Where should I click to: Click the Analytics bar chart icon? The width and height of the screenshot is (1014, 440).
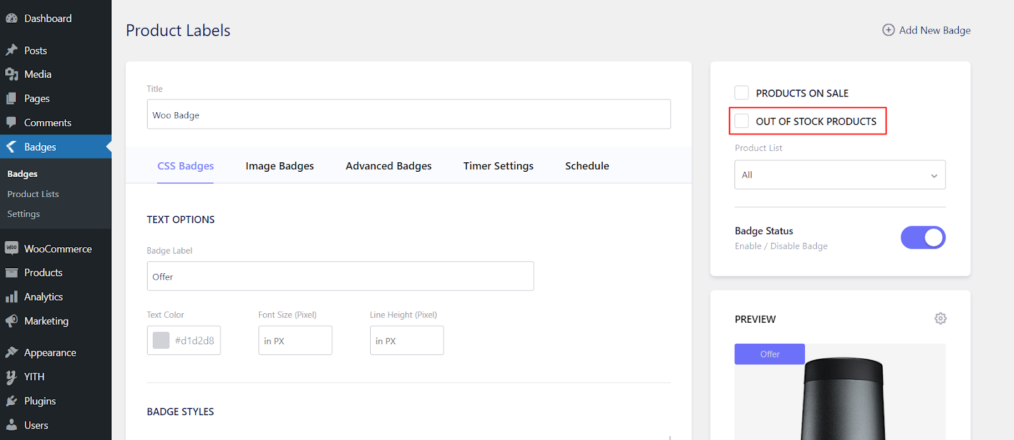coord(11,297)
